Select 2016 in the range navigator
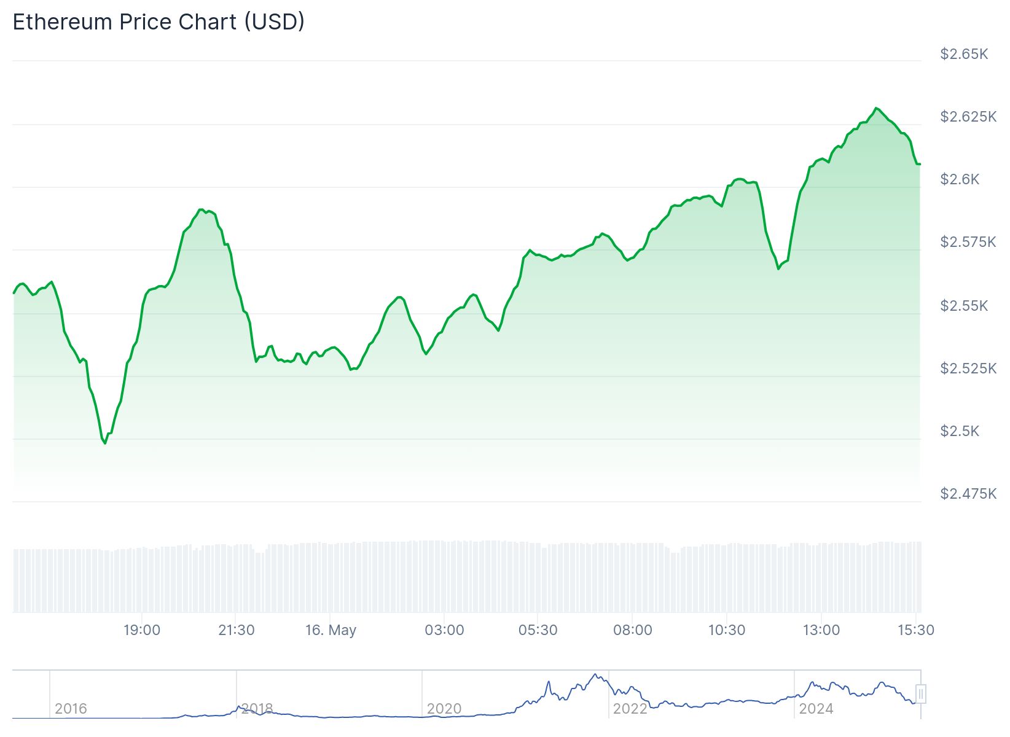This screenshot has width=1010, height=737. 71,709
